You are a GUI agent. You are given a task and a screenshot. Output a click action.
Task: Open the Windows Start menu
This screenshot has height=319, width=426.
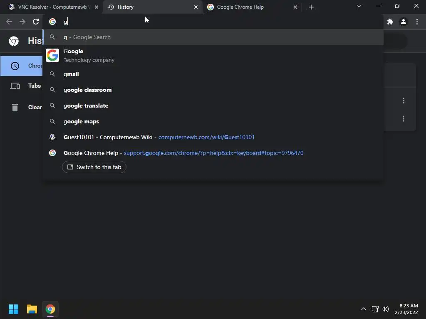click(13, 309)
